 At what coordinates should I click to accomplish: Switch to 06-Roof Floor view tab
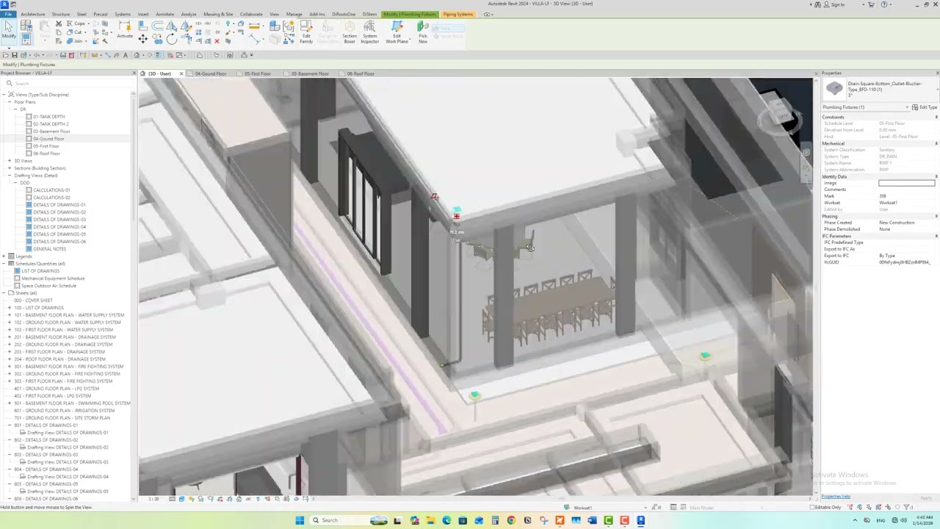coord(361,73)
